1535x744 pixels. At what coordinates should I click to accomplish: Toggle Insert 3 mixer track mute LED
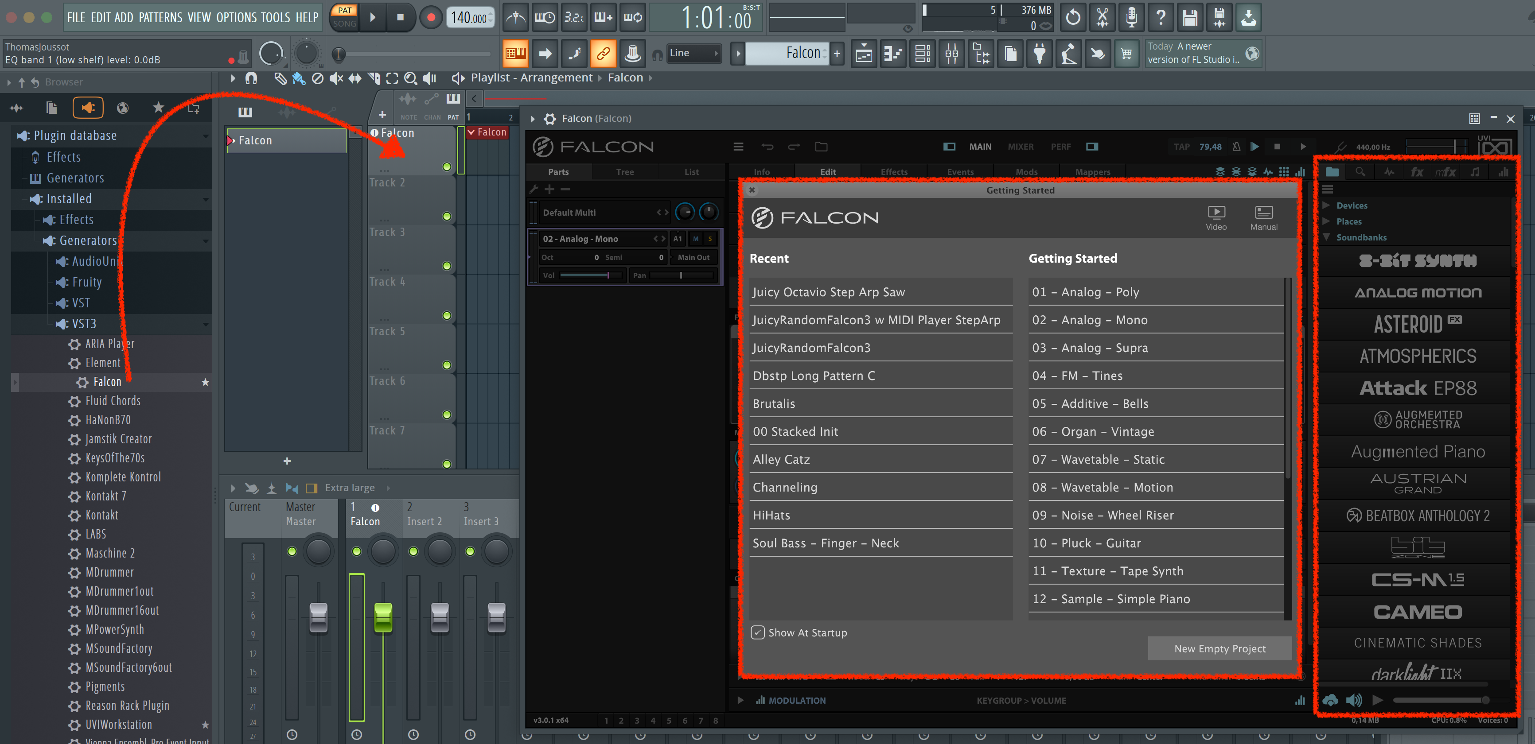tap(470, 551)
